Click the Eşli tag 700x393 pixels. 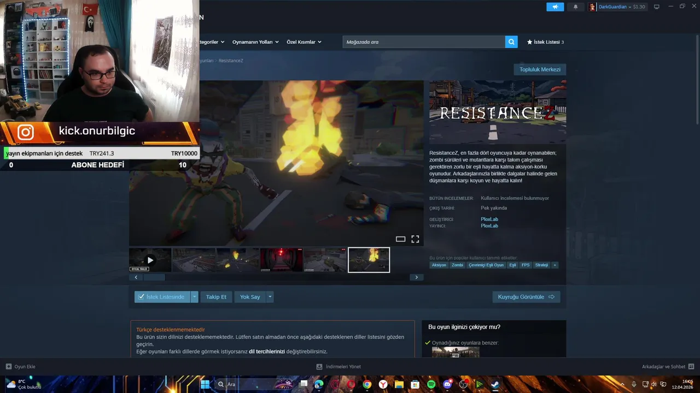(512, 265)
